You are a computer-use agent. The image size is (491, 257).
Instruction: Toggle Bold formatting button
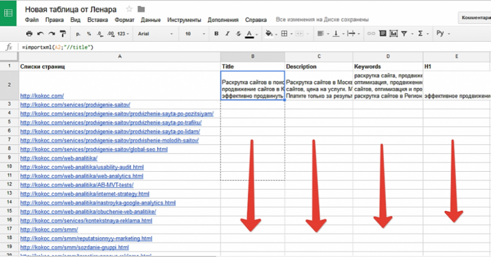(x=216, y=34)
